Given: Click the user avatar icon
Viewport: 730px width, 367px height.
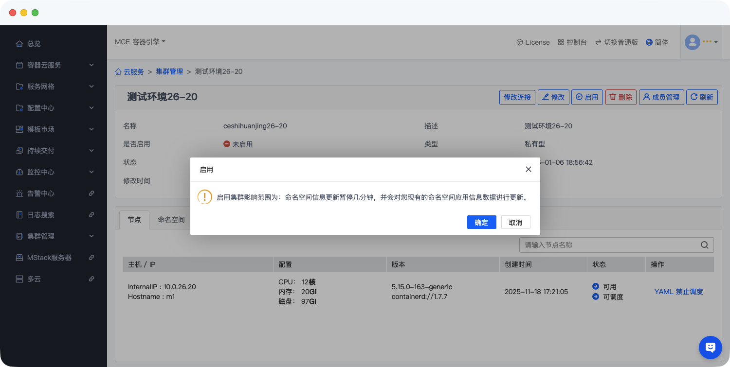Looking at the screenshot, I should [x=692, y=42].
